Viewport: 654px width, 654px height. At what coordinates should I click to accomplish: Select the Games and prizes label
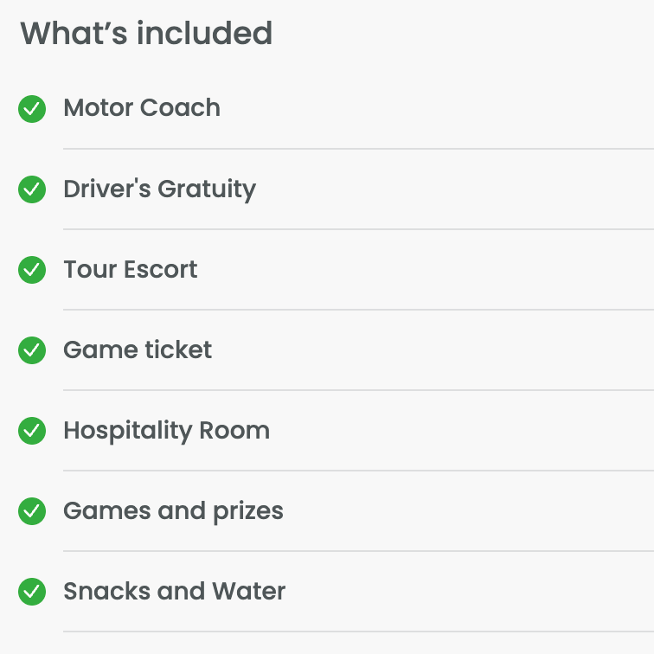pos(173,511)
